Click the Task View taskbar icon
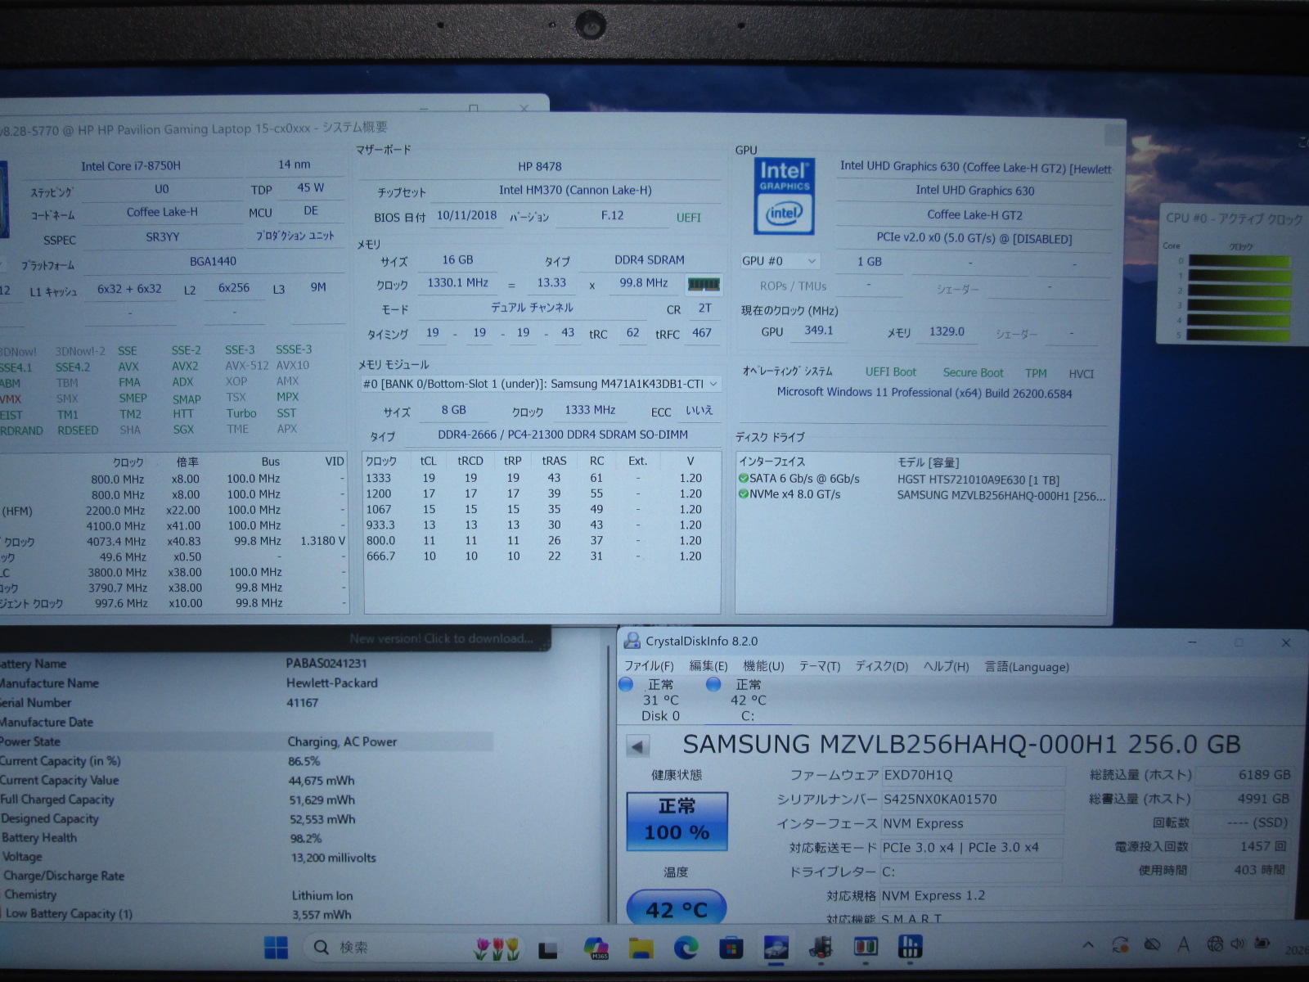Screen dimensions: 1309x982 coord(547,948)
